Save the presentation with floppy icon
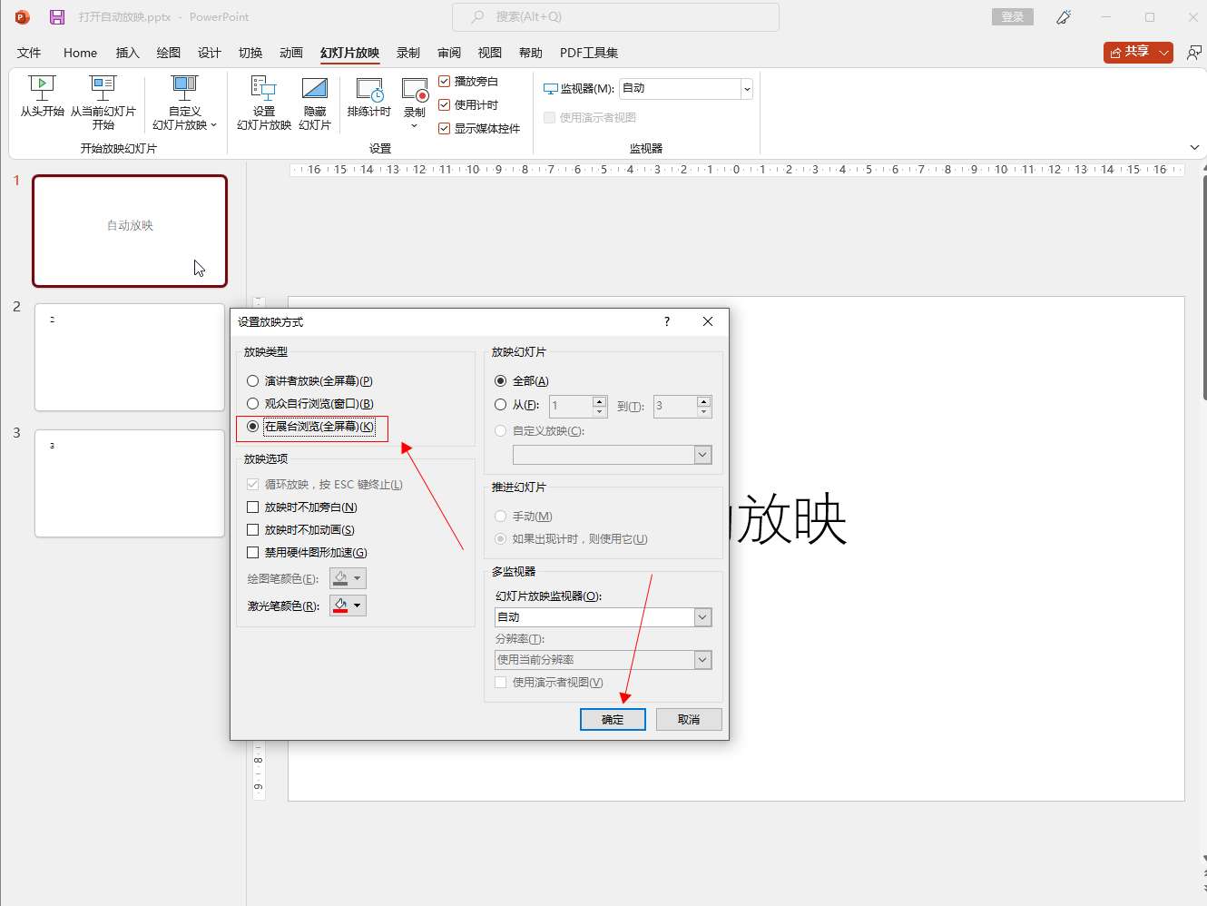This screenshot has height=906, width=1207. [x=56, y=16]
